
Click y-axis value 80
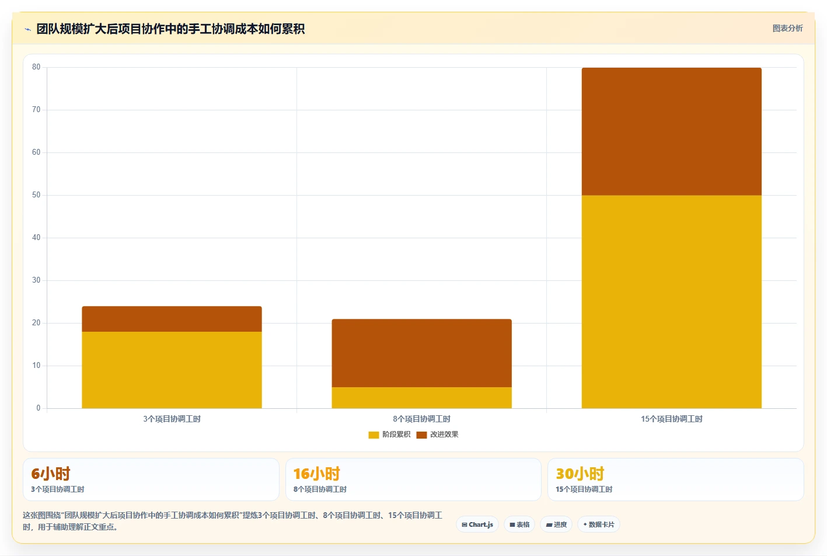tap(36, 67)
